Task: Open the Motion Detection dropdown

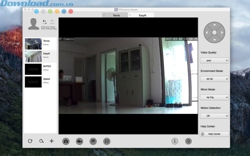Action: click(x=214, y=116)
